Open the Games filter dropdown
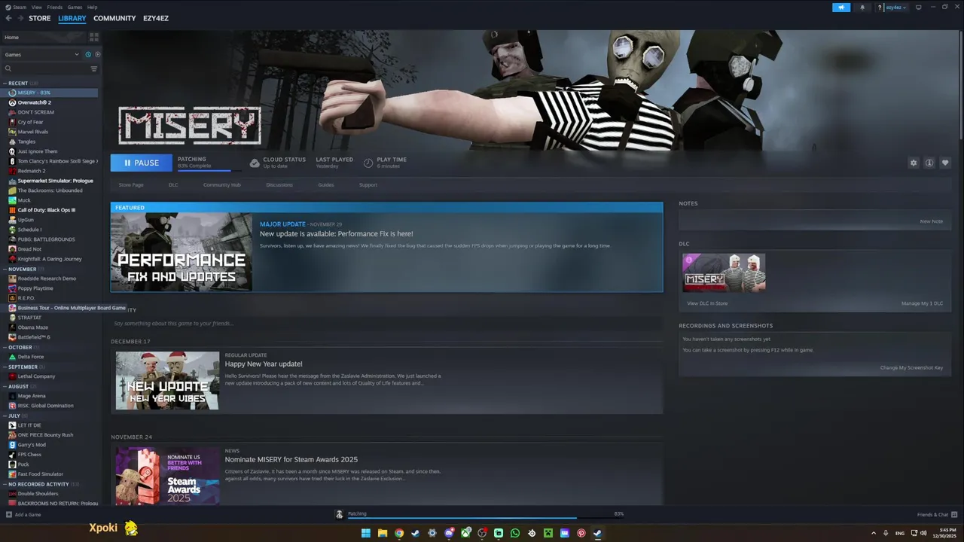The height and width of the screenshot is (542, 964). (x=41, y=54)
